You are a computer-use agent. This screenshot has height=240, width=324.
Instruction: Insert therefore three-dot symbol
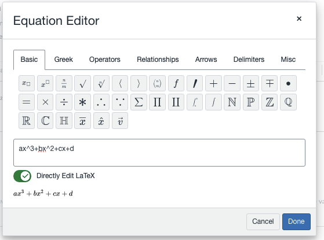coord(101,102)
